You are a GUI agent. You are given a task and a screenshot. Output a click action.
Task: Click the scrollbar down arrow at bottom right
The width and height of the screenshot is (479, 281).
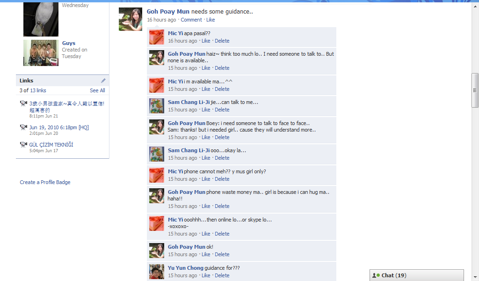[475, 278]
